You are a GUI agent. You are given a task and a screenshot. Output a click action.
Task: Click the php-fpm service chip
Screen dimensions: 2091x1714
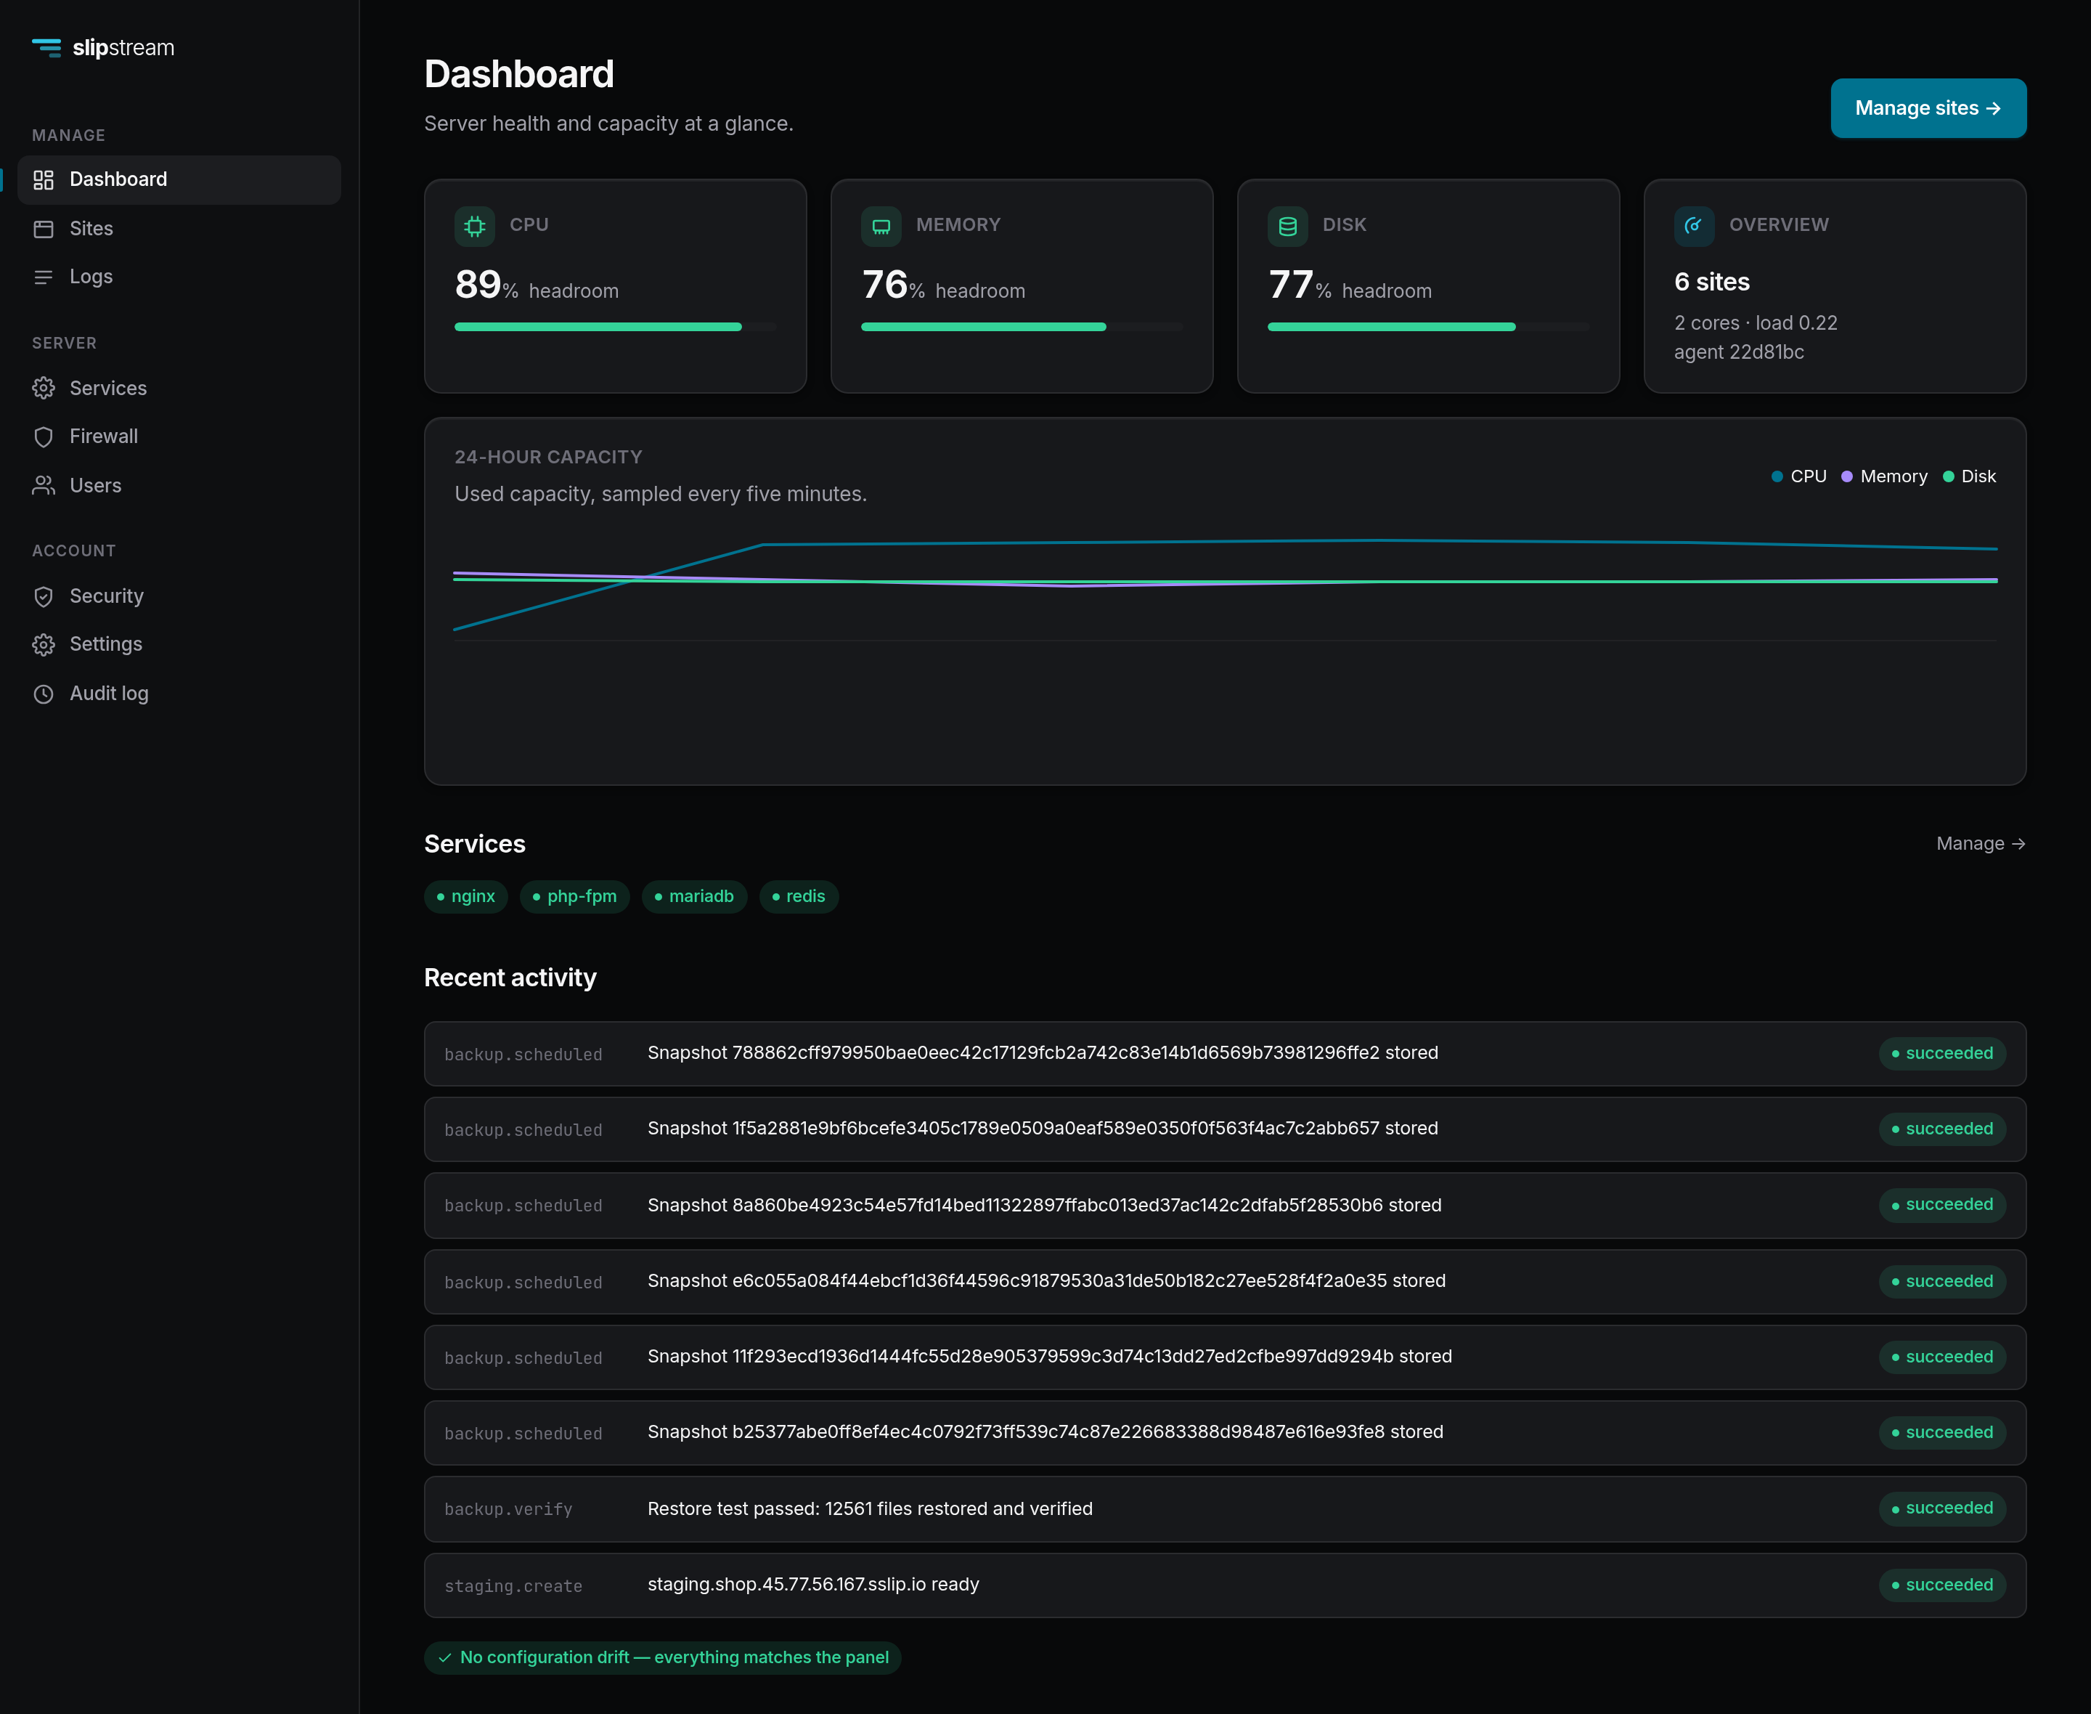pyautogui.click(x=574, y=896)
